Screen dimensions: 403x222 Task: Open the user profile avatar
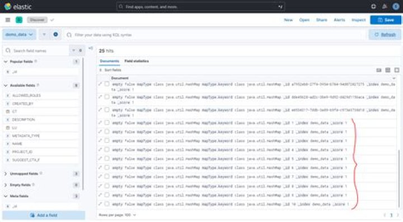396,7
